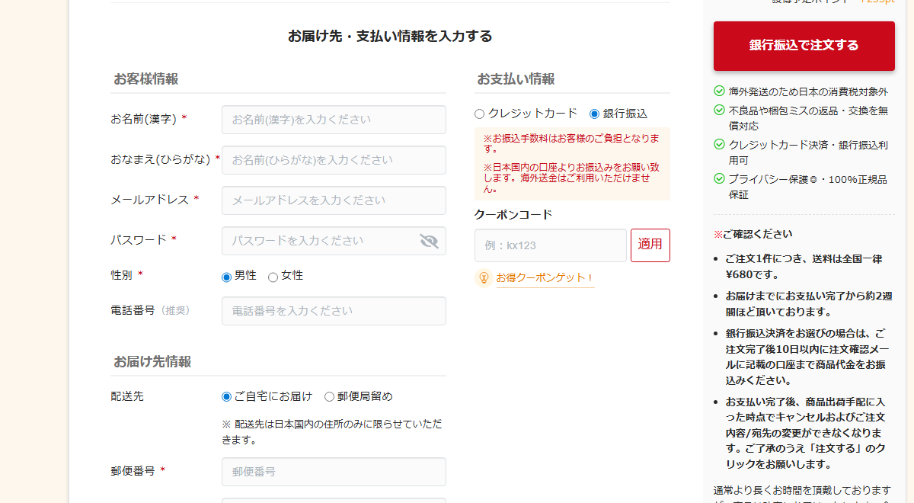Click お届け先情報 section heading
The width and height of the screenshot is (914, 503).
152,361
